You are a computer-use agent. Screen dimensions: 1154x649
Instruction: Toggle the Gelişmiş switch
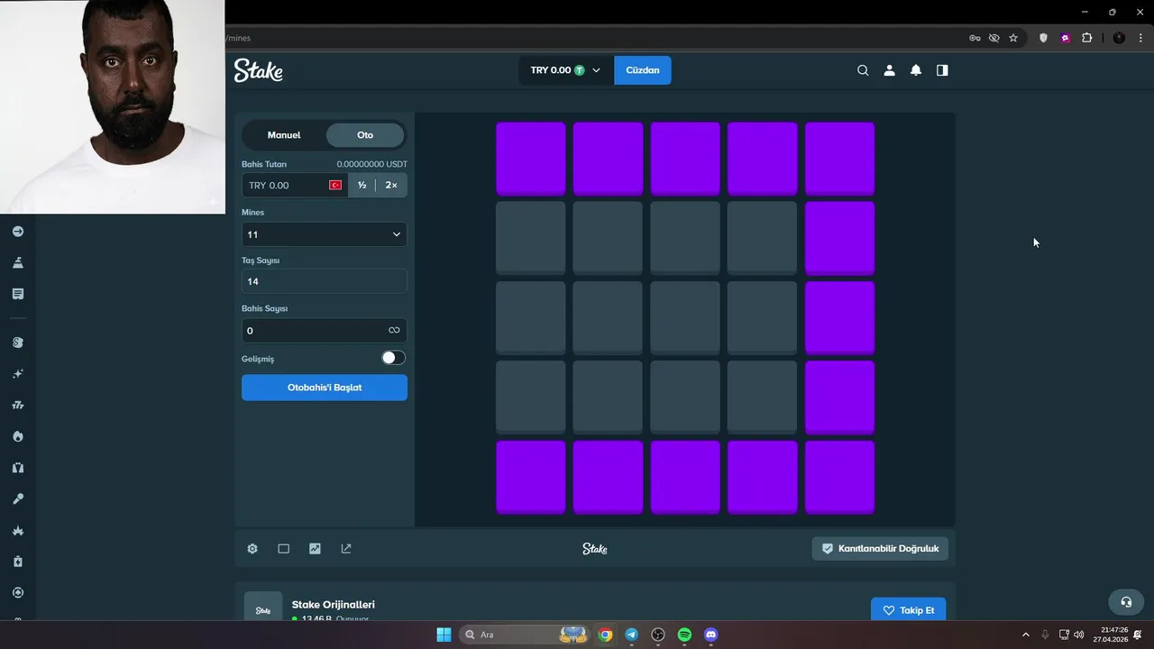393,358
